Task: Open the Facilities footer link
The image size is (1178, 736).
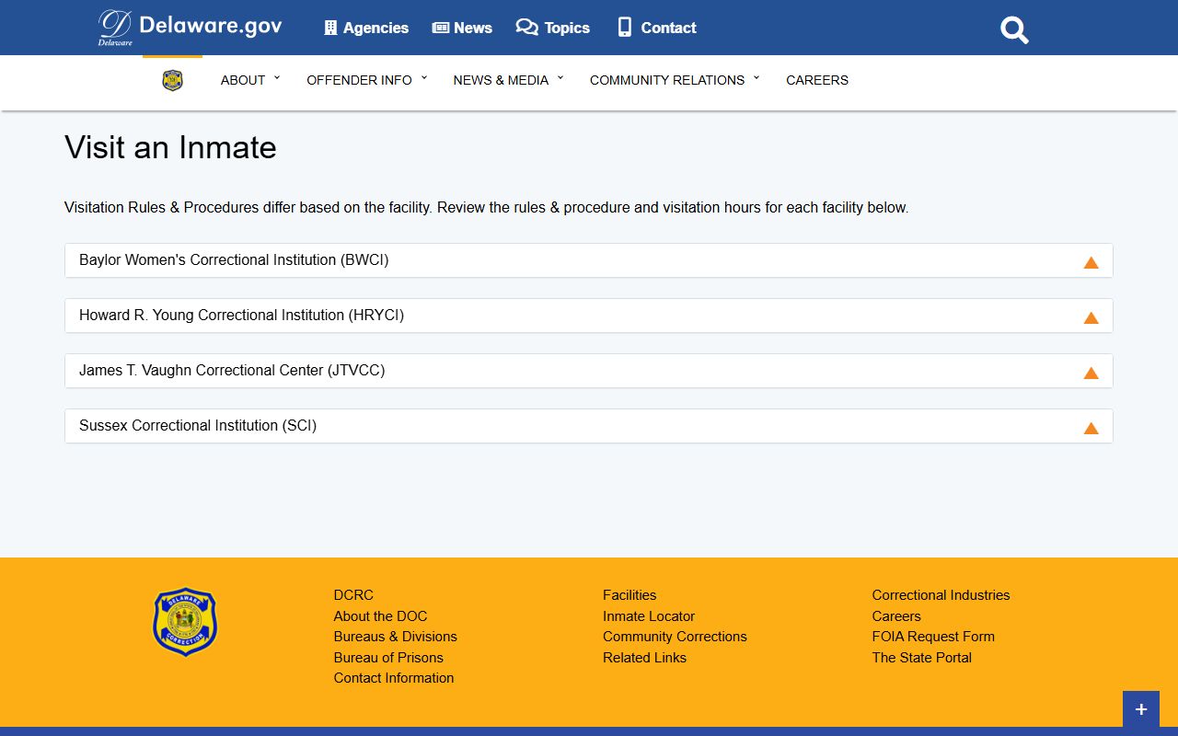Action: click(x=629, y=595)
